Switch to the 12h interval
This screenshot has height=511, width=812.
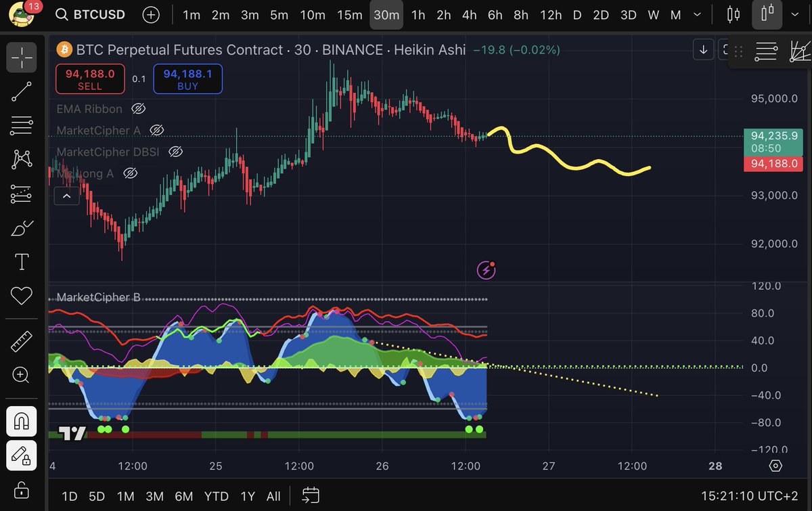pos(550,15)
